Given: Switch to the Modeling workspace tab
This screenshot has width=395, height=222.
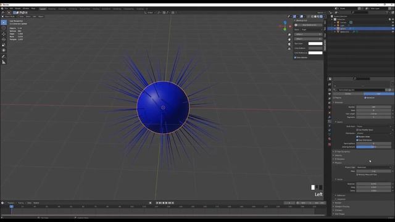Looking at the screenshot, I should [x=52, y=9].
